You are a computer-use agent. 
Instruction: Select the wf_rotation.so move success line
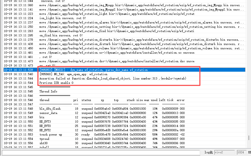[x=117, y=53]
